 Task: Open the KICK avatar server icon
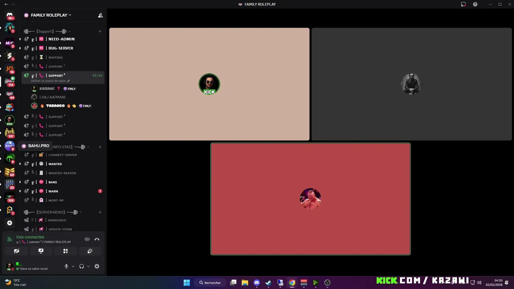coord(10,120)
